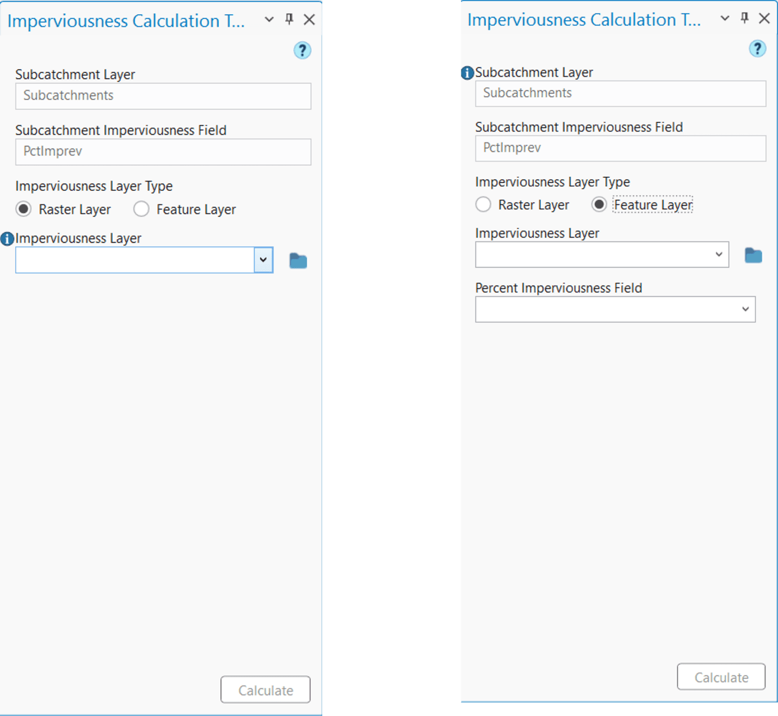778x716 pixels.
Task: Click the PctImprev field box, right panel
Action: tap(620, 148)
